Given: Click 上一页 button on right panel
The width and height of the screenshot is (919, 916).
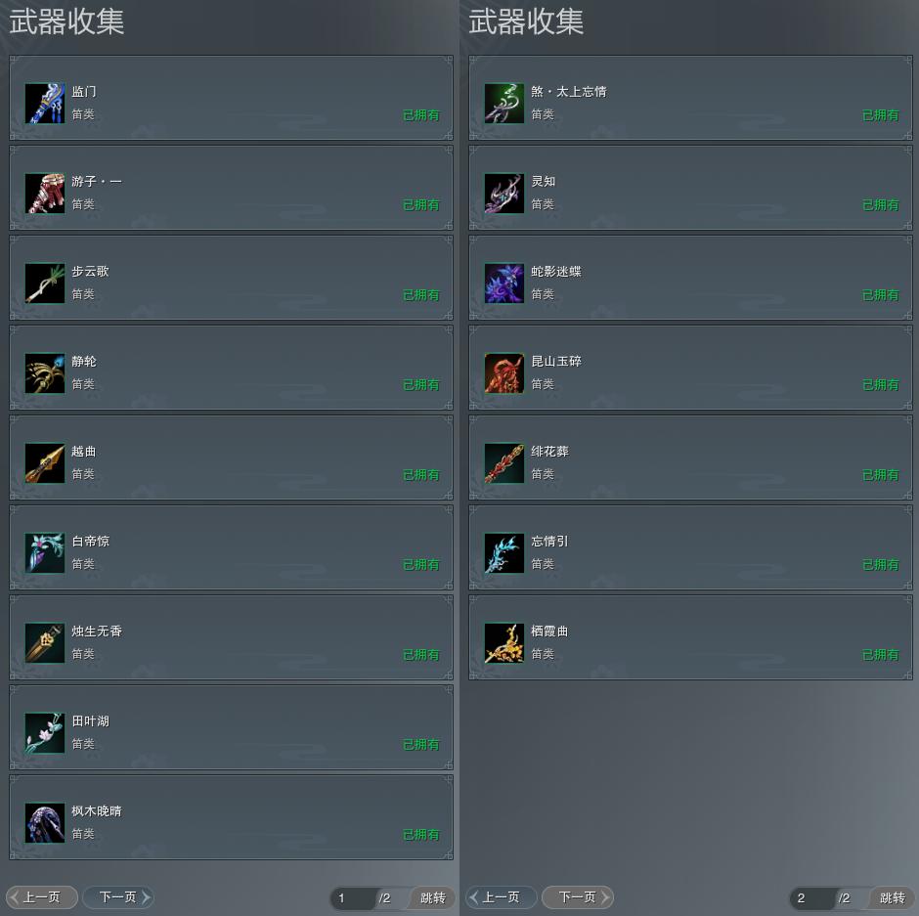Looking at the screenshot, I should [x=502, y=897].
